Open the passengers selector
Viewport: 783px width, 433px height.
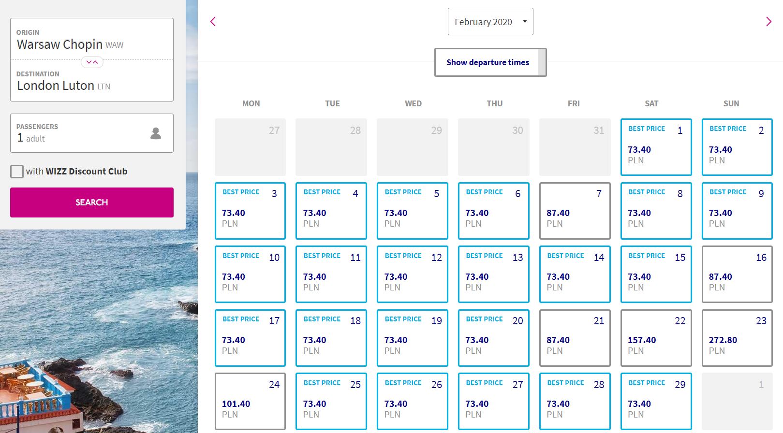[x=82, y=133]
